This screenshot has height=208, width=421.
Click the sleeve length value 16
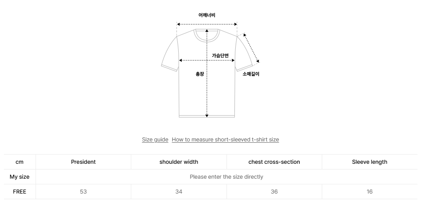point(370,192)
